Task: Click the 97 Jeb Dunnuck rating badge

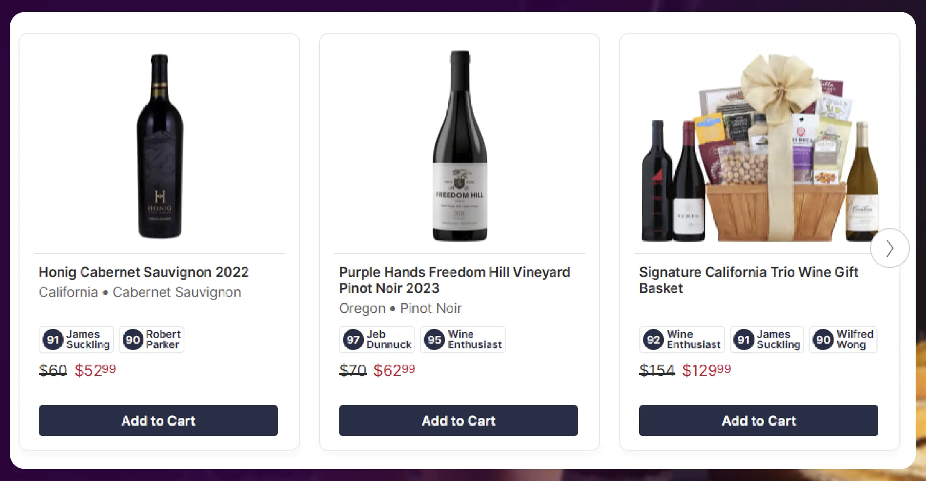Action: (x=376, y=340)
